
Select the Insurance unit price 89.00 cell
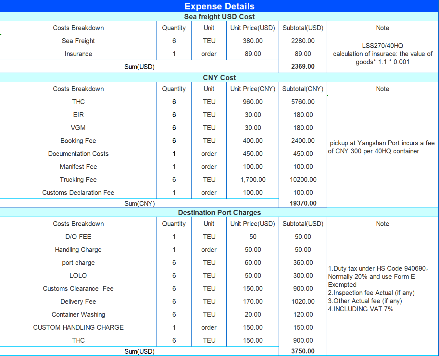(253, 54)
